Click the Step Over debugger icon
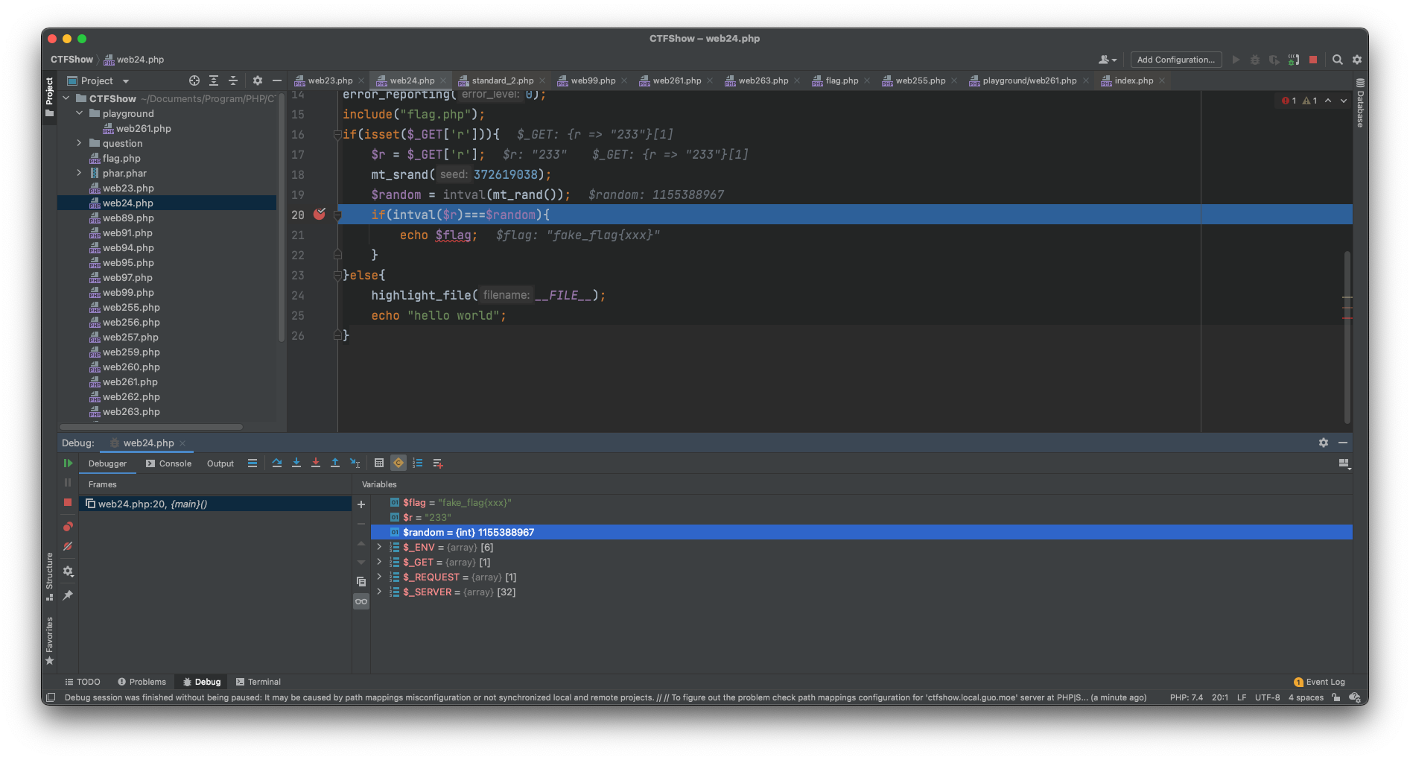 277,463
